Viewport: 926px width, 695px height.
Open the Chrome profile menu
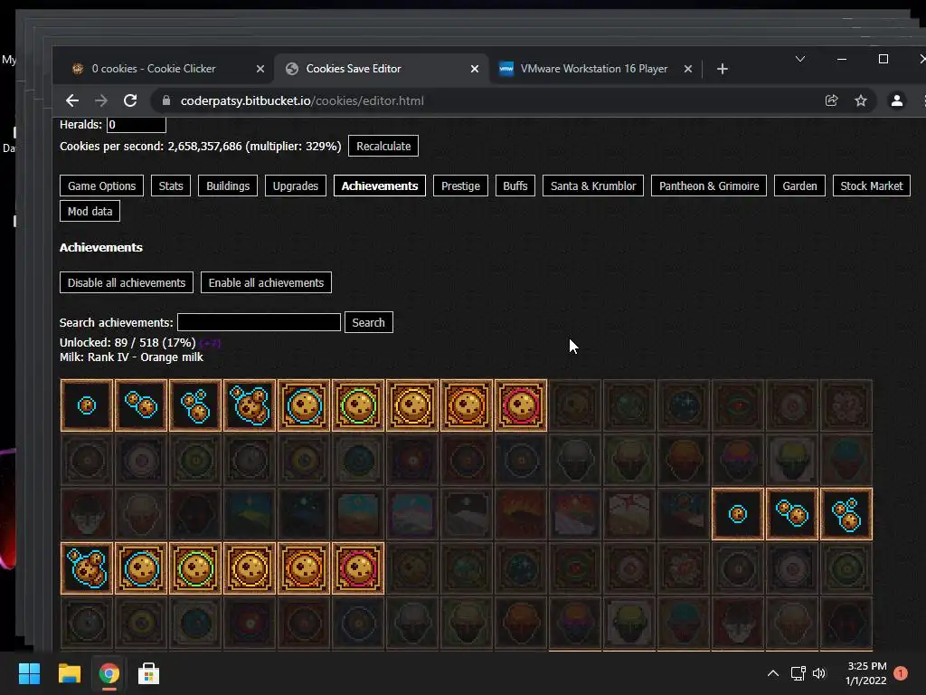click(896, 101)
